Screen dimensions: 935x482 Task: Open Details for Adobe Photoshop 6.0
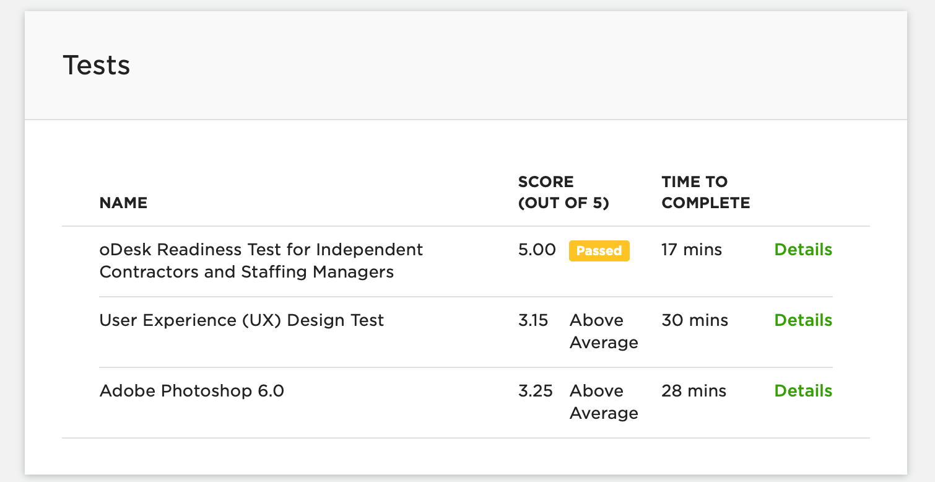point(803,391)
